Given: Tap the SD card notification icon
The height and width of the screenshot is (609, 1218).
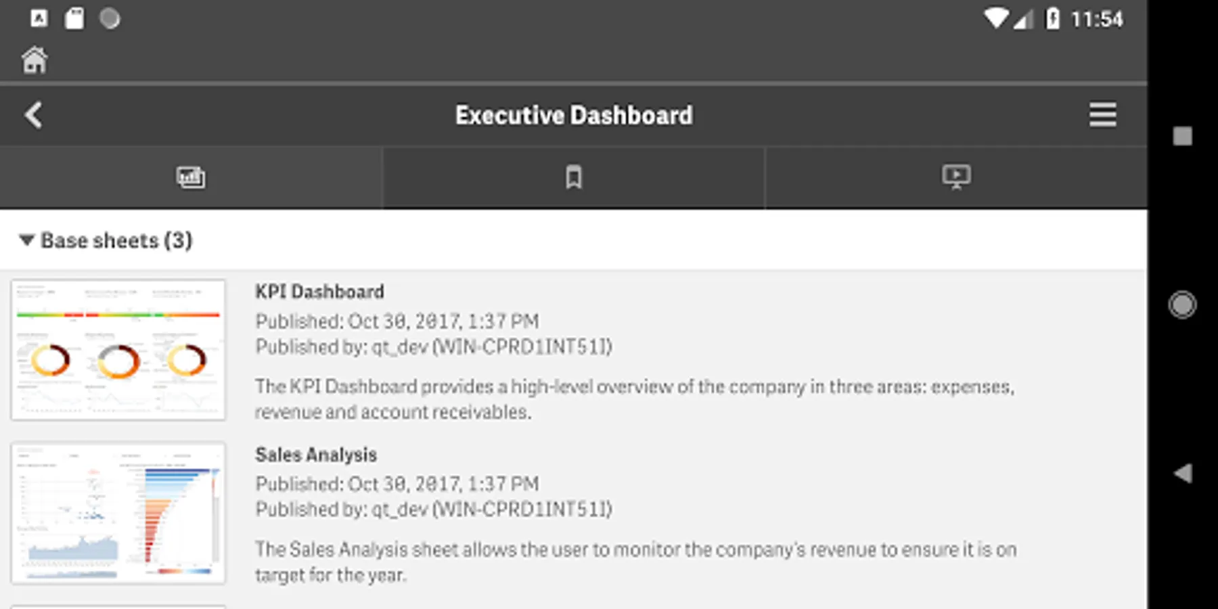Looking at the screenshot, I should (74, 18).
